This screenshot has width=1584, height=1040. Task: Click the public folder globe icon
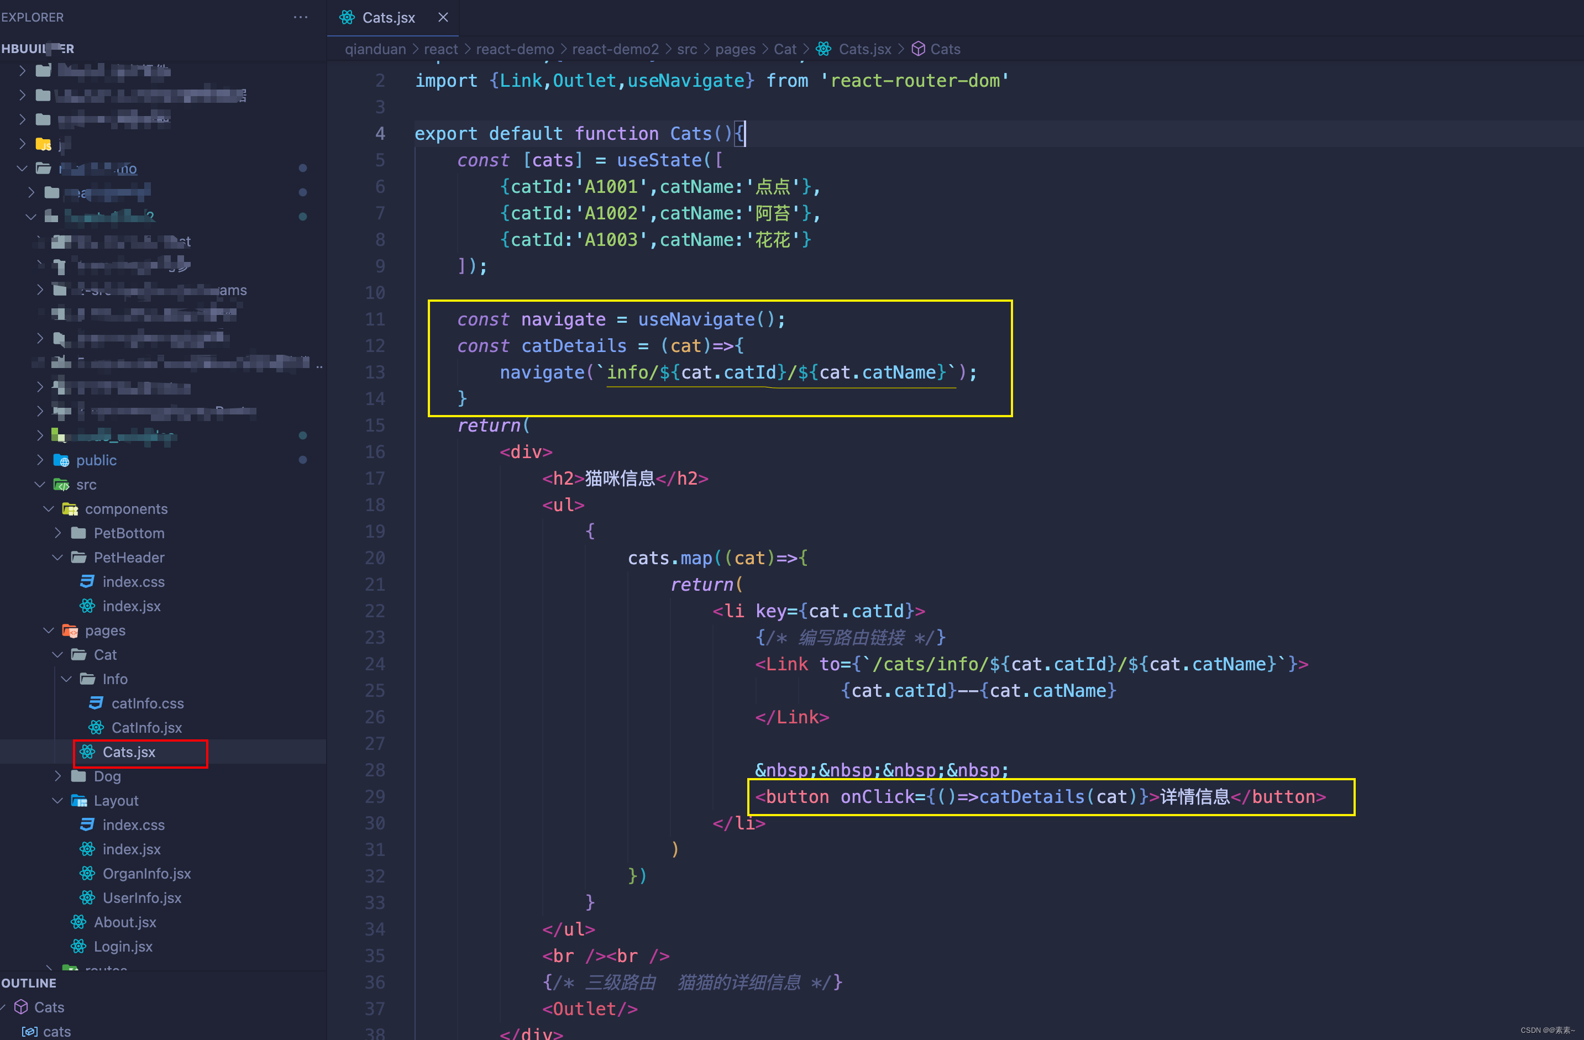(61, 460)
